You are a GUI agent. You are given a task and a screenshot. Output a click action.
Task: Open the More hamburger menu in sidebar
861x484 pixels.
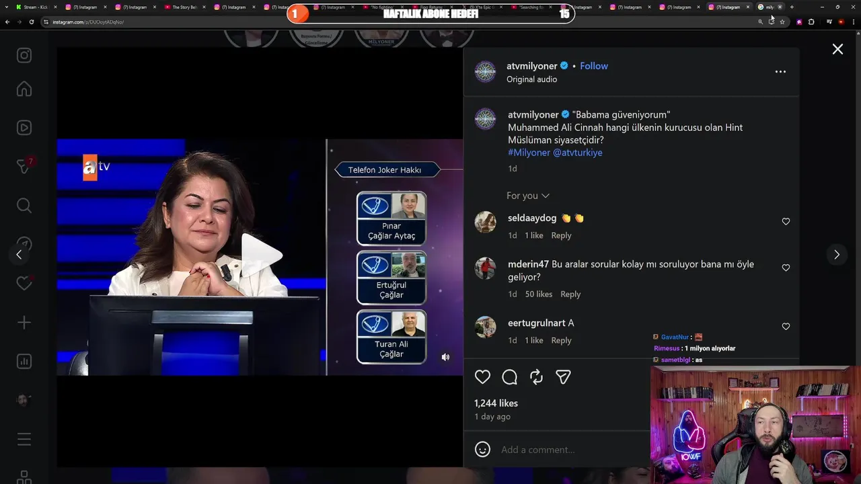tap(24, 440)
